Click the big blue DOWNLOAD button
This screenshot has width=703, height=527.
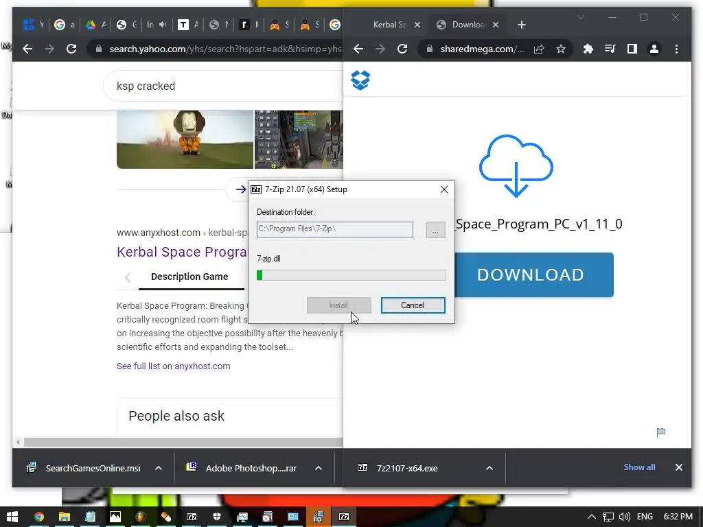pos(534,274)
